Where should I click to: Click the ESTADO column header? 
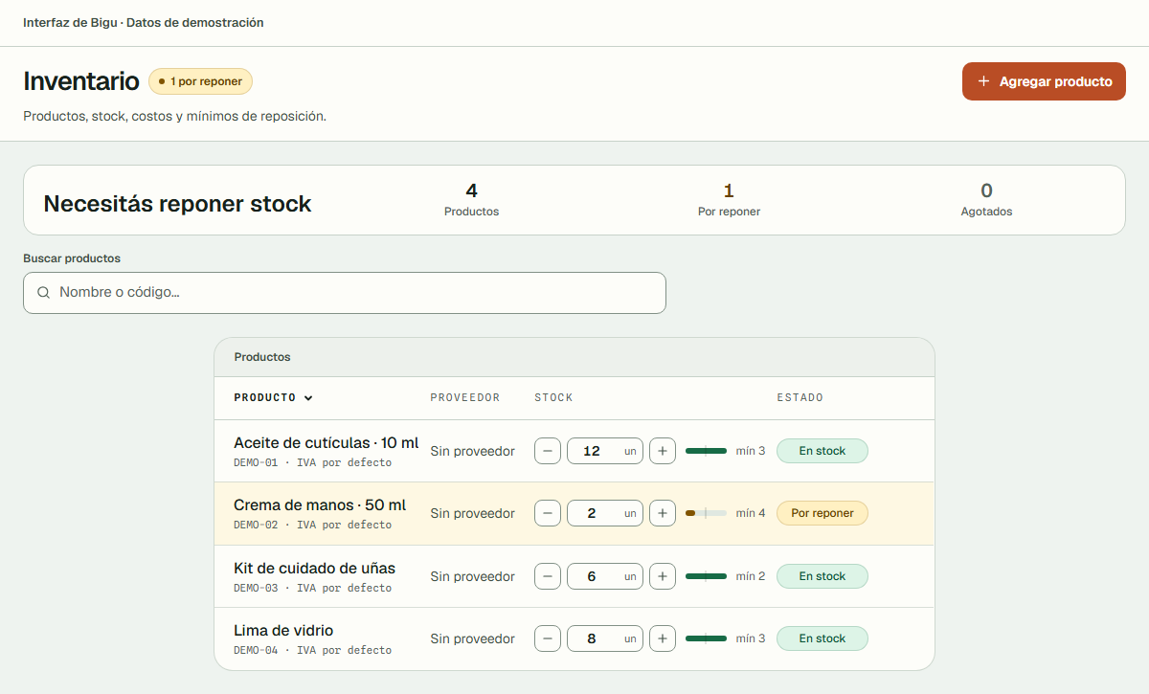click(800, 398)
